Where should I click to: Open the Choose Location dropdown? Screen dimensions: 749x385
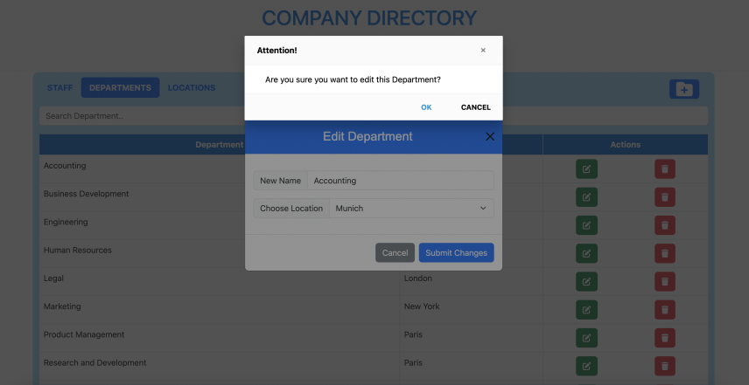pyautogui.click(x=410, y=209)
